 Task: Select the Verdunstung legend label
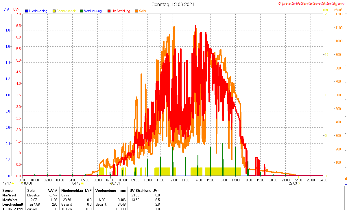(93, 11)
